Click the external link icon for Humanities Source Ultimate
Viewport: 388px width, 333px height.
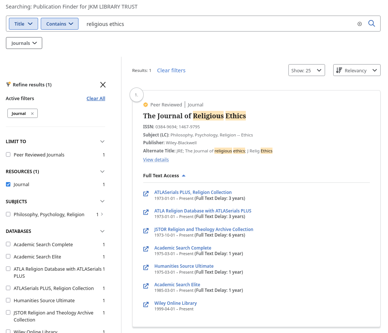pyautogui.click(x=146, y=267)
